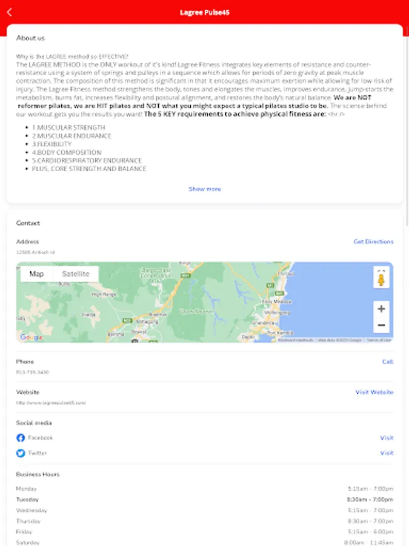Viewport: 409px width, 546px height.
Task: Click the Wednesday hours row
Action: [x=205, y=510]
